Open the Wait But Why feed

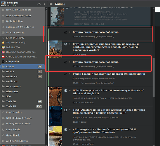pyautogui.click(x=13, y=47)
